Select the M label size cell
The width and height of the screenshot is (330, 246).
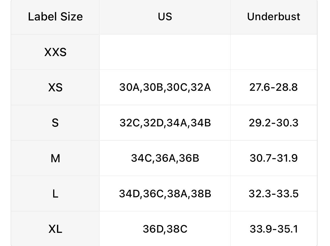55,158
